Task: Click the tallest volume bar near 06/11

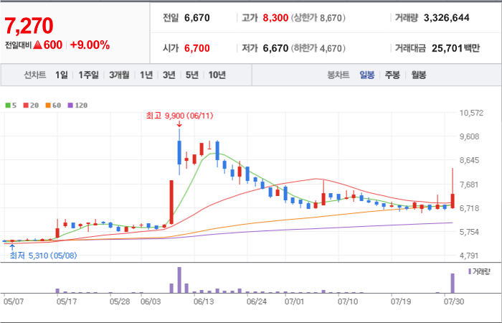Action: 179,280
